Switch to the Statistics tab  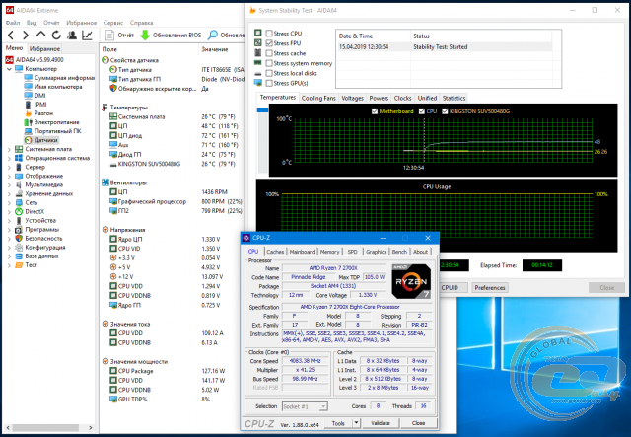tap(454, 98)
